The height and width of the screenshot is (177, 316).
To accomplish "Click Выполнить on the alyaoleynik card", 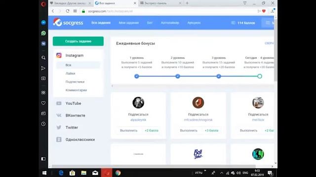I will coord(128,130).
